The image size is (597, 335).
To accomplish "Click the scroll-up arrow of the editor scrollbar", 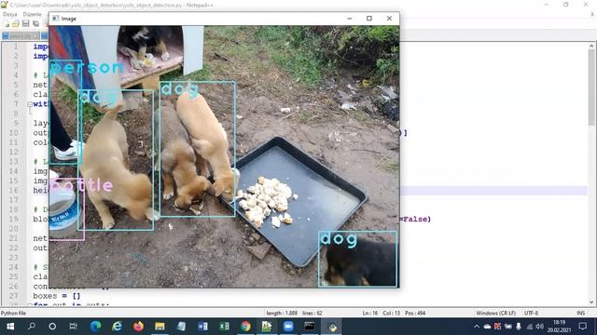I will (591, 46).
